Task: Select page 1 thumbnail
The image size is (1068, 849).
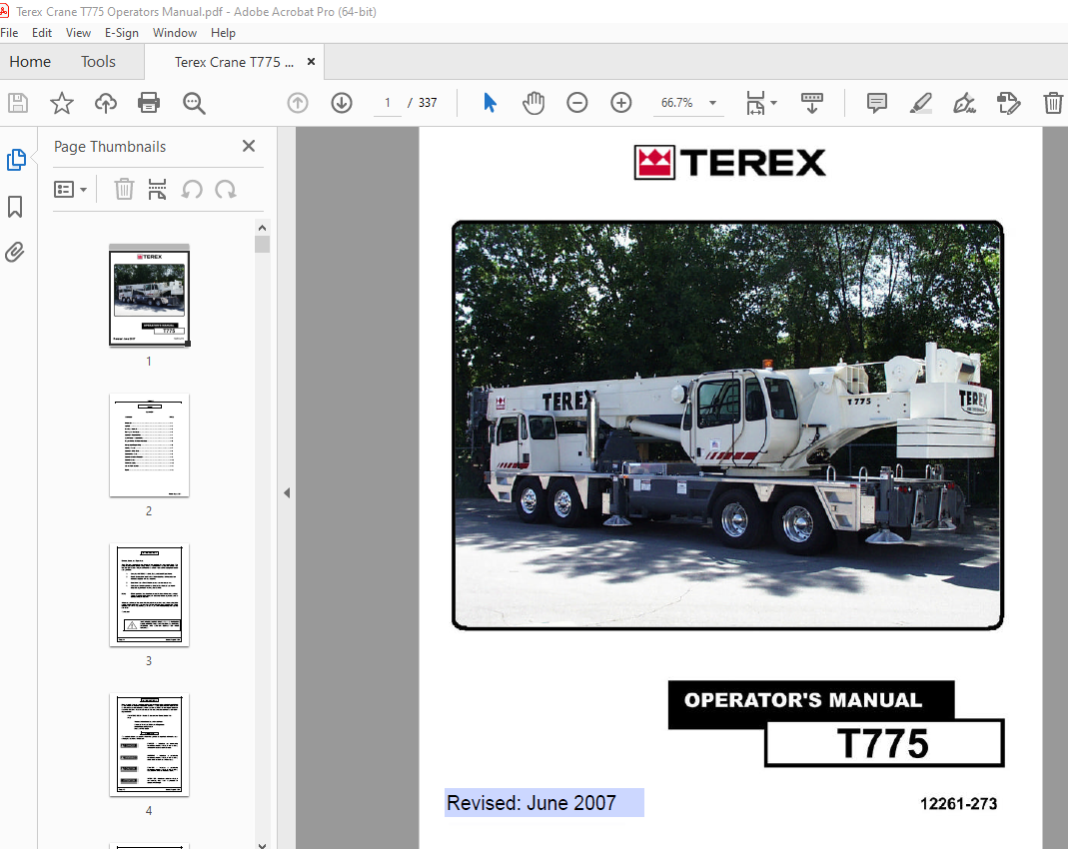Action: click(x=149, y=296)
